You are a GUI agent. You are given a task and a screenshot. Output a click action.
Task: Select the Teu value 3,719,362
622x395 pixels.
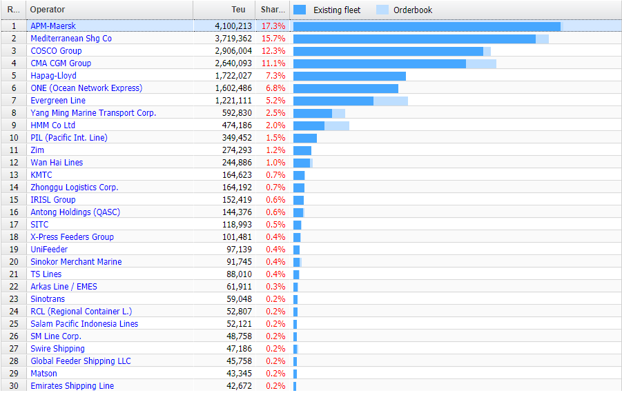[233, 39]
